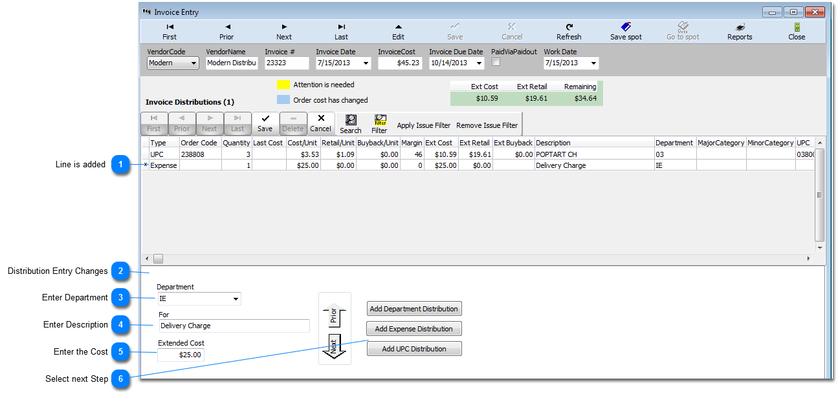This screenshot has width=838, height=396.
Task: Expand the VendorCode dropdown
Action: point(193,63)
